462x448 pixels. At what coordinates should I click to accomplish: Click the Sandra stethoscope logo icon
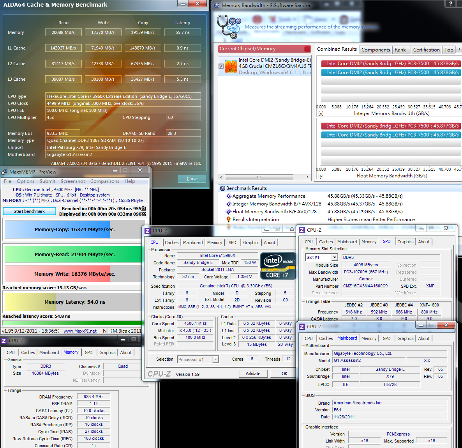229,27
